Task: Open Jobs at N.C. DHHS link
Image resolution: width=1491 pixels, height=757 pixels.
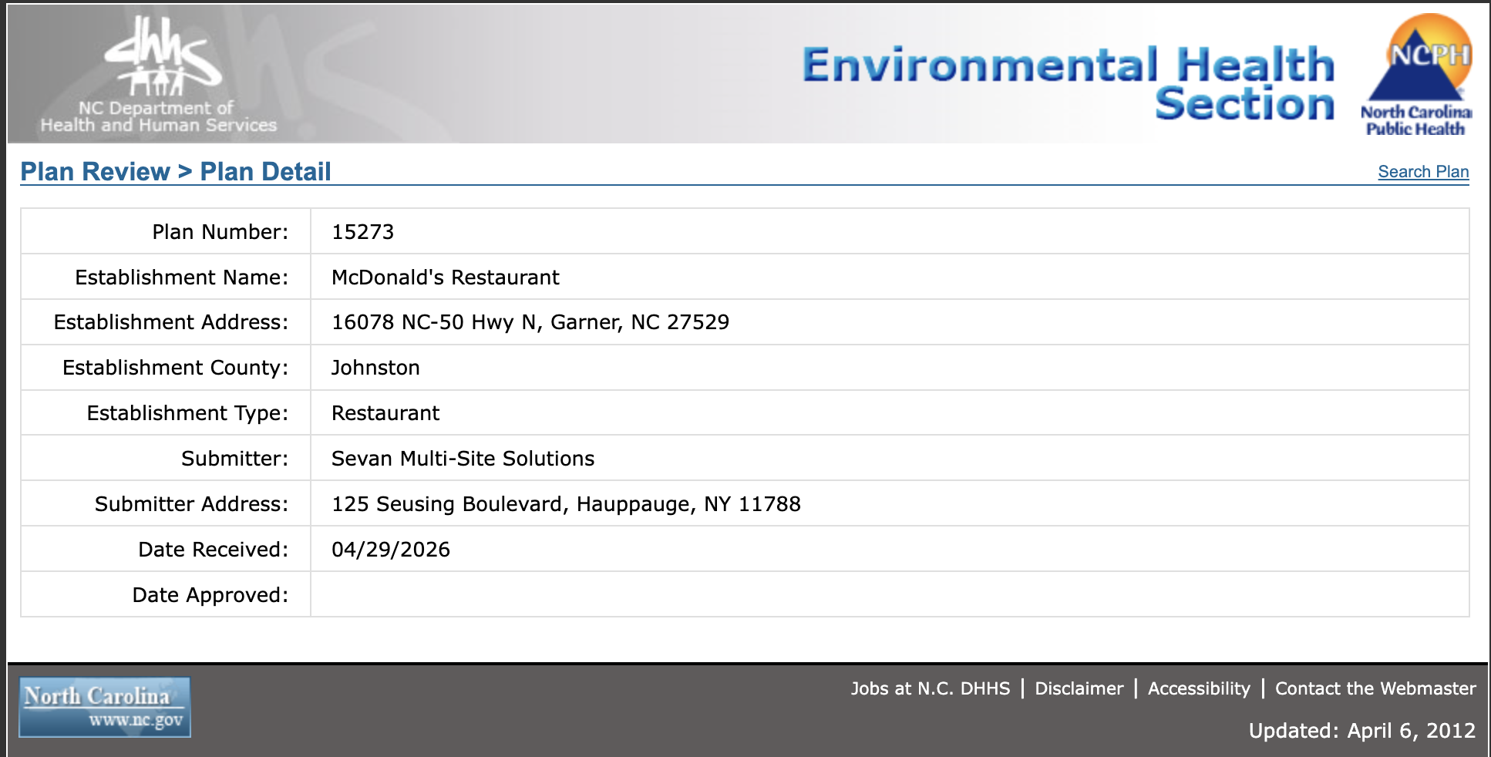Action: click(x=930, y=688)
